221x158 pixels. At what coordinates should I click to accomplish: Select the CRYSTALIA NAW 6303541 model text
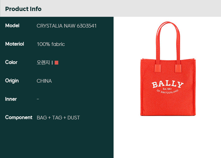(67, 26)
